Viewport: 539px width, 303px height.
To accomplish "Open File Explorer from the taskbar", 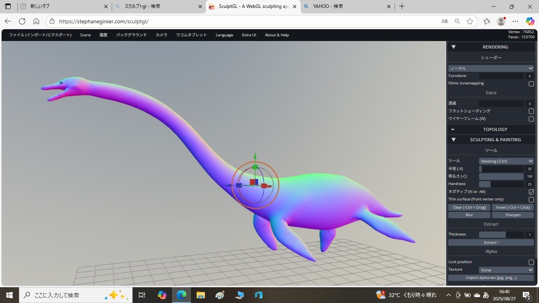I will click(x=200, y=295).
